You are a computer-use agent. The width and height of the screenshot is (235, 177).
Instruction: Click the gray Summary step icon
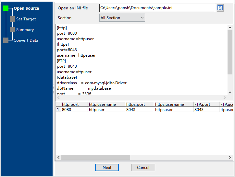coord(12,30)
